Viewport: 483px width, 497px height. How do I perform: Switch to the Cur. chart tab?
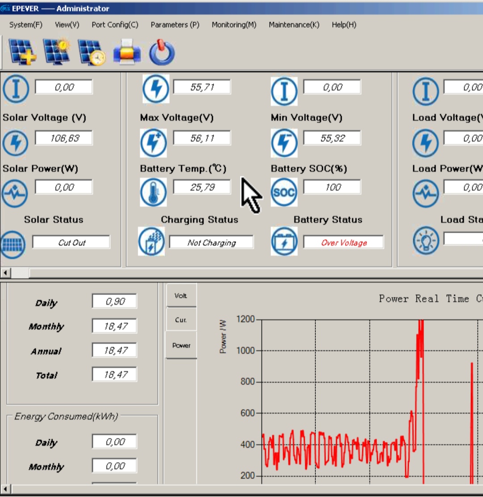point(181,320)
